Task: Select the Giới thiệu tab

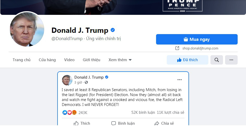Action: tap(91, 60)
